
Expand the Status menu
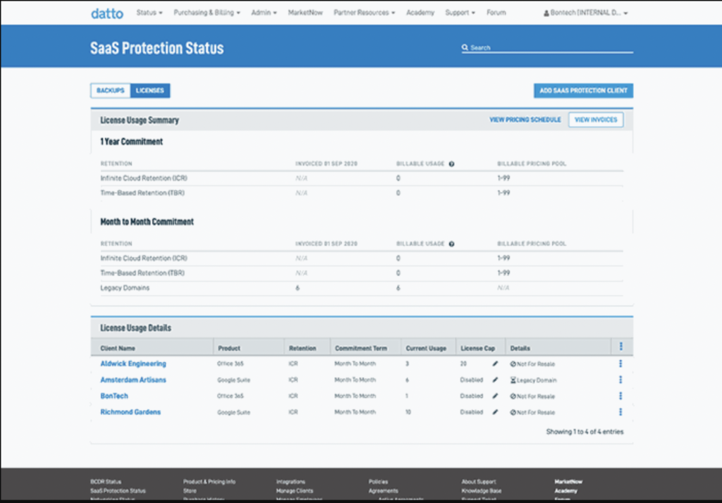[149, 13]
